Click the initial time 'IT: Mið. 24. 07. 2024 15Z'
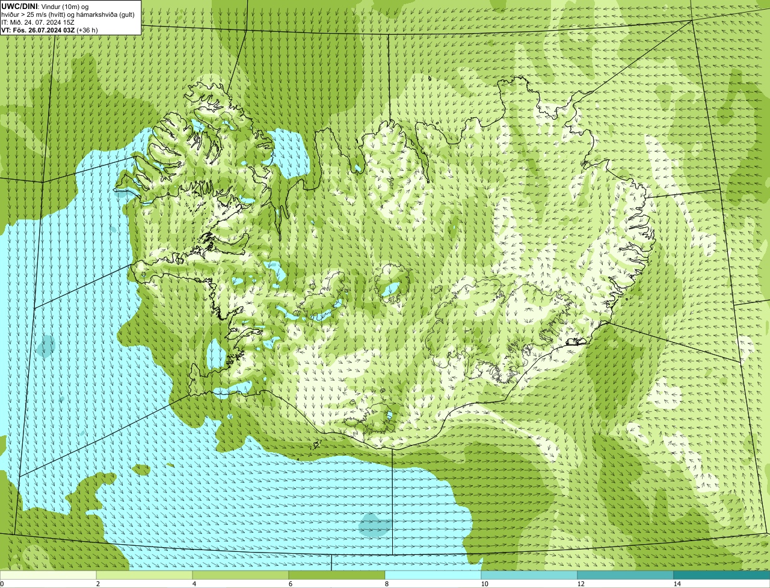The height and width of the screenshot is (588, 770). (x=38, y=22)
